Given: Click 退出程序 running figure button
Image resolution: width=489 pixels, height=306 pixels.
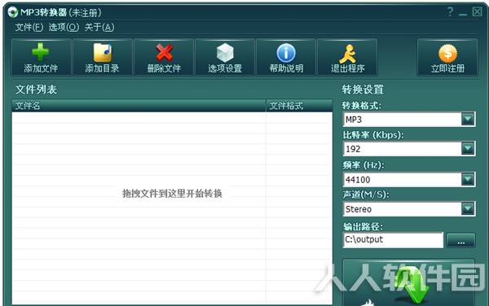Looking at the screenshot, I should [x=347, y=58].
